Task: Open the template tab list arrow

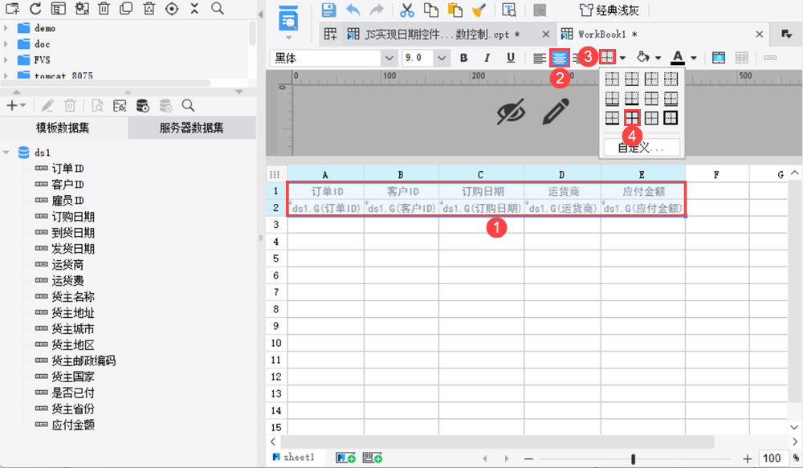Action: 787,34
